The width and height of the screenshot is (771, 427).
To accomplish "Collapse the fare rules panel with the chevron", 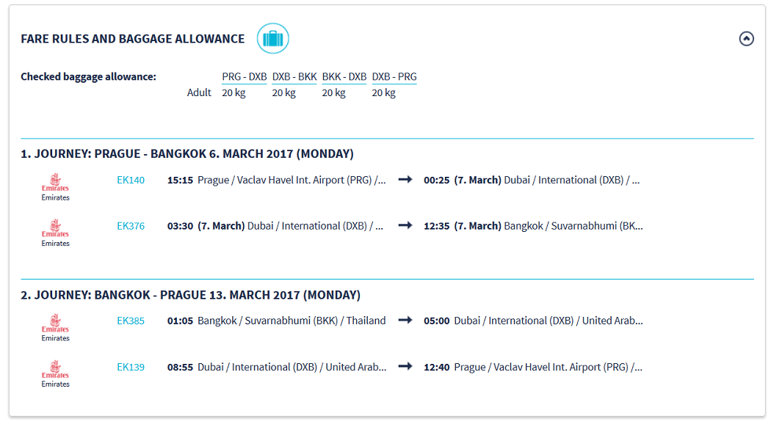I will click(x=746, y=39).
